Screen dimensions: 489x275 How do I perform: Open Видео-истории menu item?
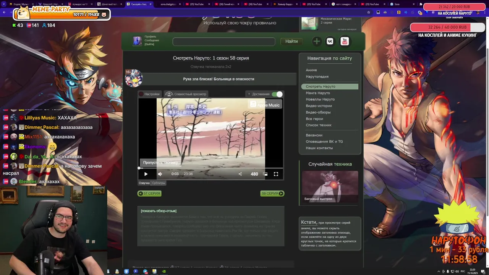319,106
